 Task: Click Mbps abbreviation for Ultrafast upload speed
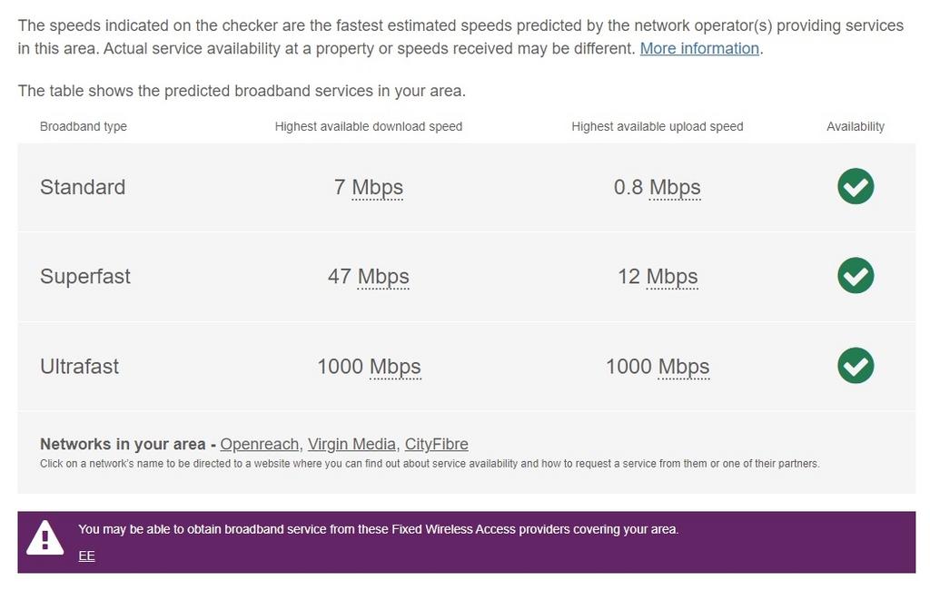[684, 367]
